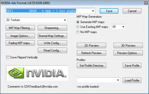Open the 2D Texture type dropdown

click(36, 20)
